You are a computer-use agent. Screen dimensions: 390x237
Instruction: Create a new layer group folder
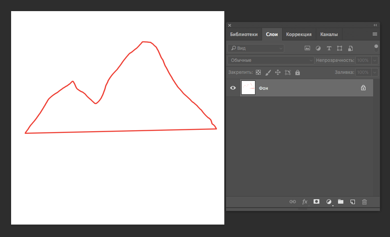pyautogui.click(x=341, y=201)
